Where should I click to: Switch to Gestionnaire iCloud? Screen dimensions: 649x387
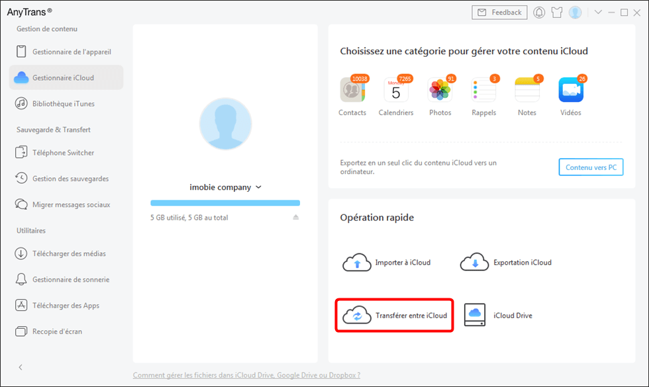[x=66, y=77]
